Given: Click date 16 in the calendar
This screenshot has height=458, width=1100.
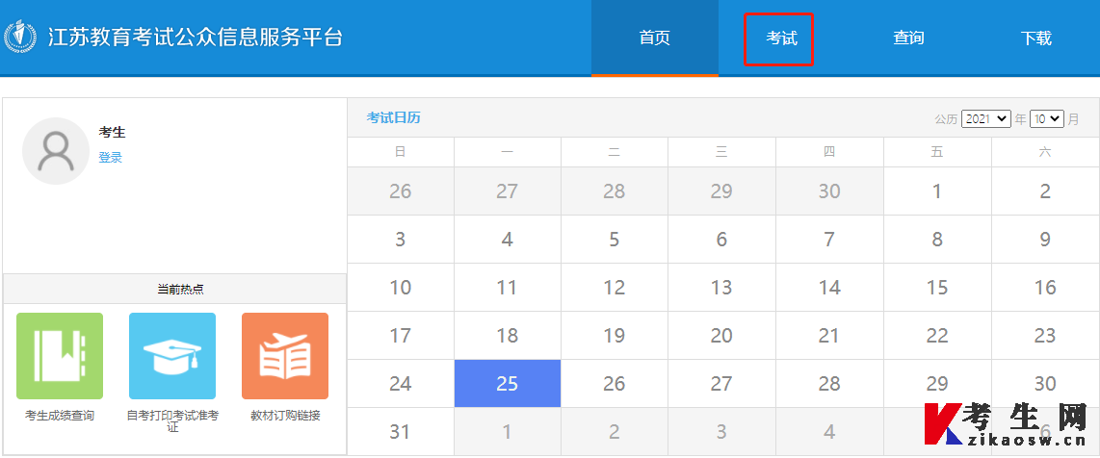Looking at the screenshot, I should [x=1044, y=287].
